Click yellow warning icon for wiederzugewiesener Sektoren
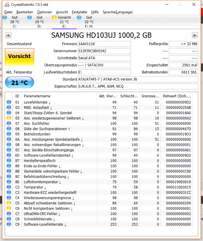The image size is (203, 241). (x=9, y=118)
